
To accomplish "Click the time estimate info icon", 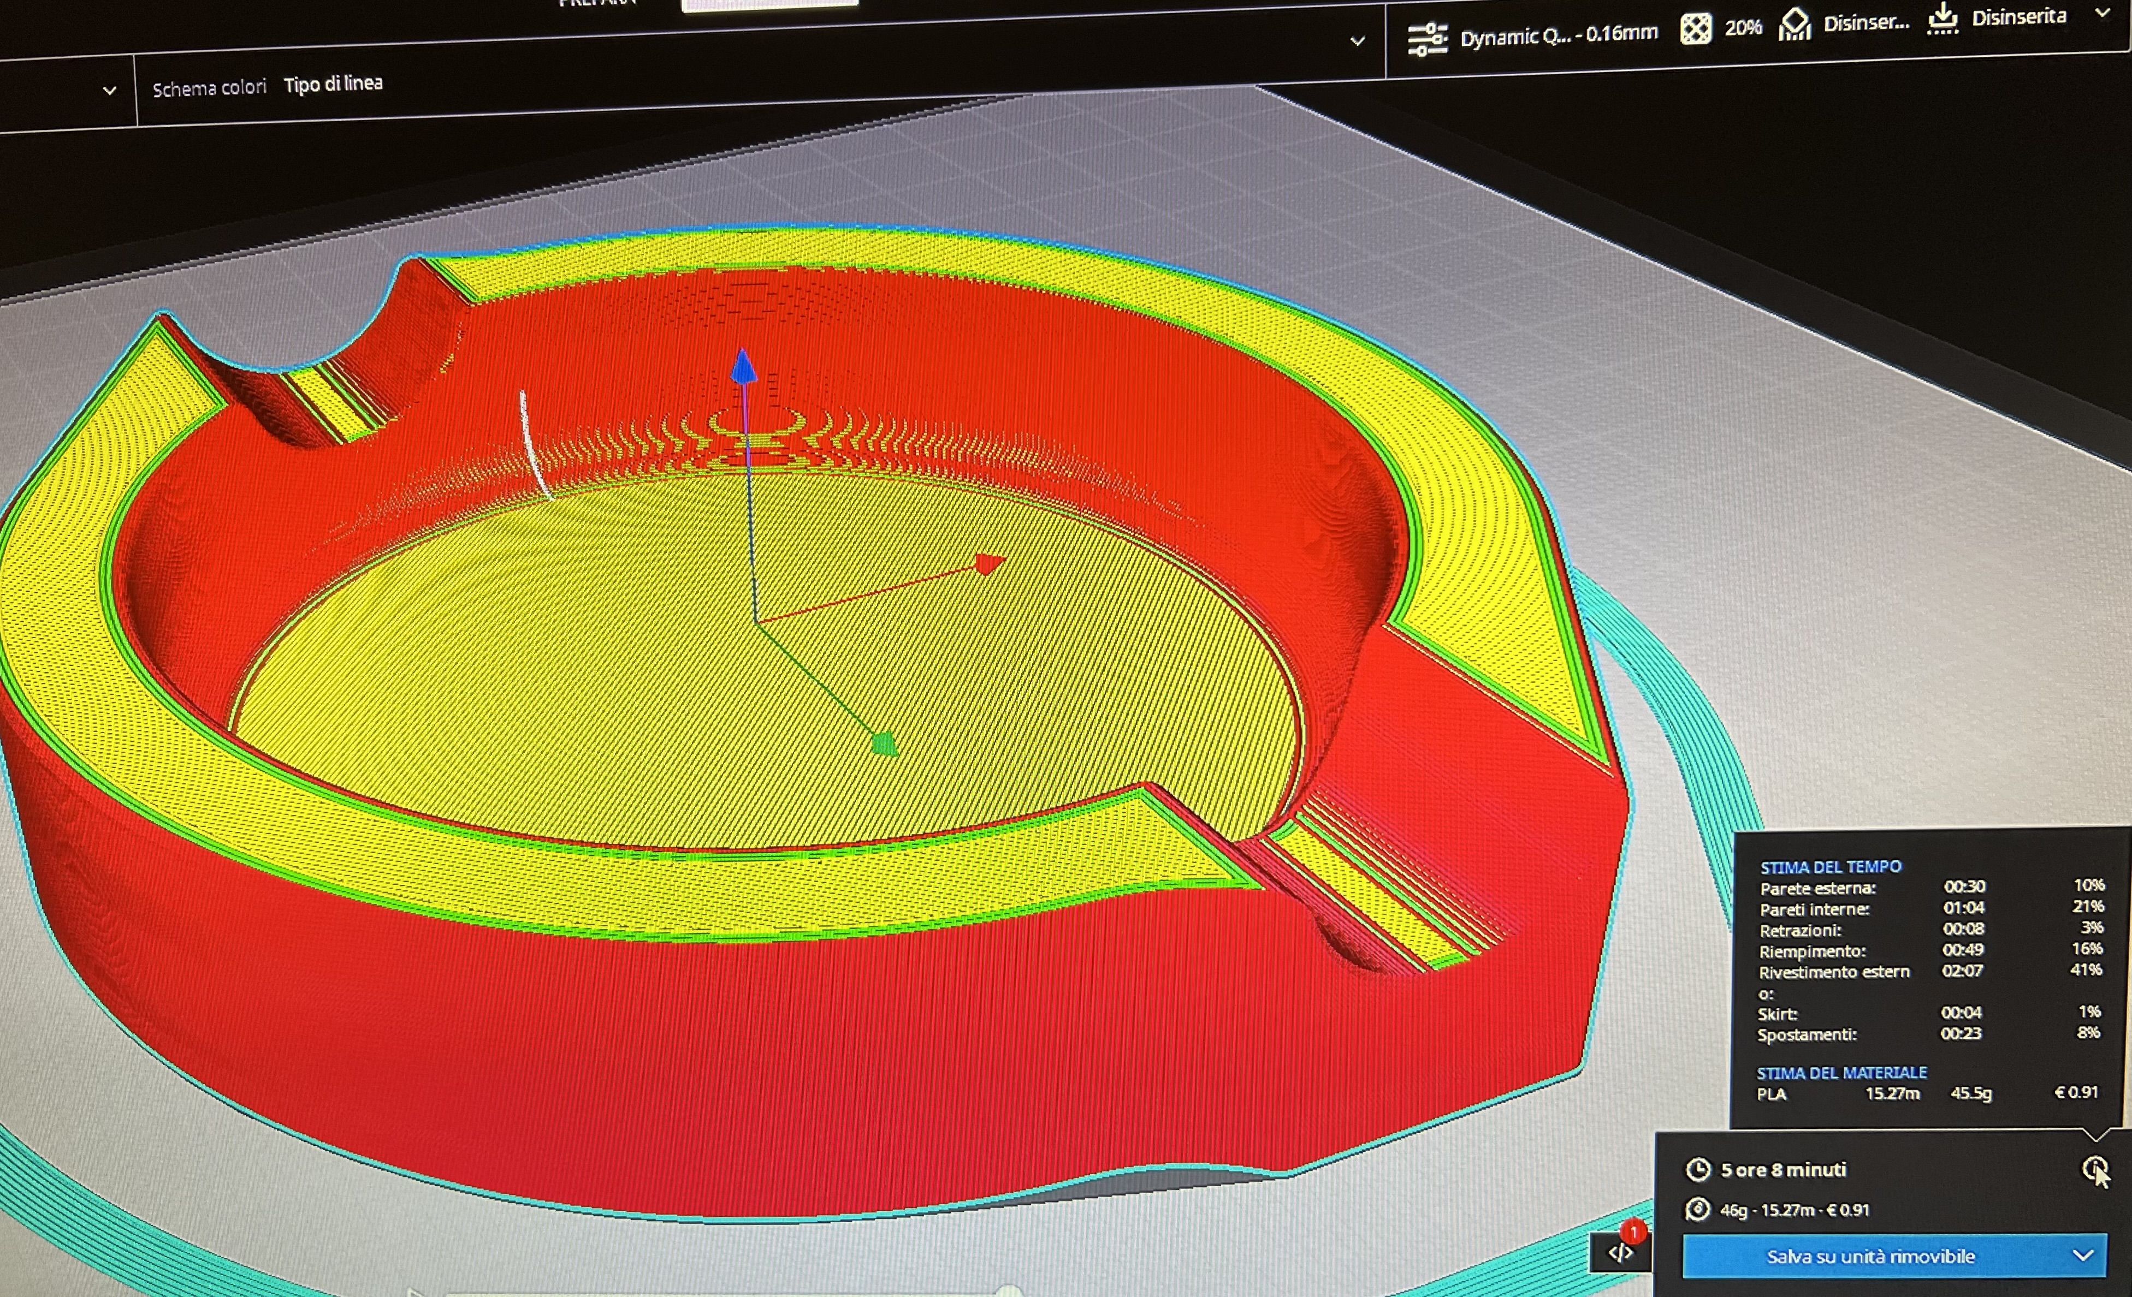I will tap(2094, 1170).
